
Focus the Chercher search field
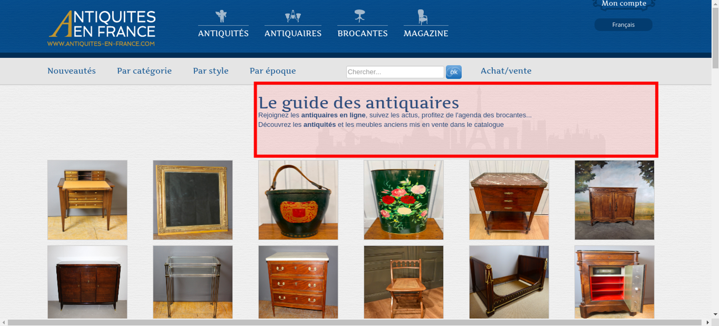click(395, 72)
